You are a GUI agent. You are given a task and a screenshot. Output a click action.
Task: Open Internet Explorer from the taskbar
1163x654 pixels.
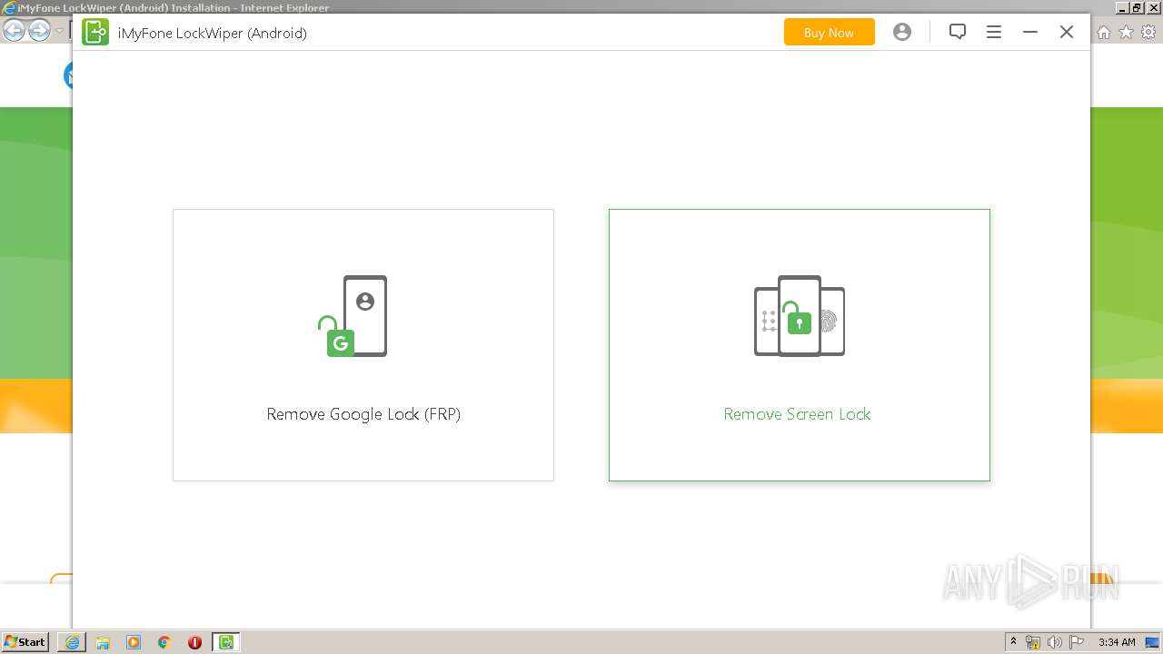pos(72,642)
